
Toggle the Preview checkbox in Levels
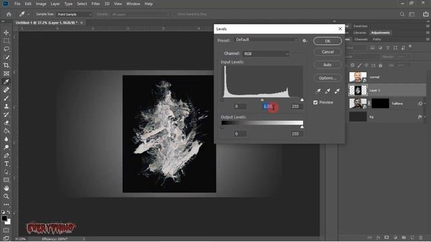click(x=315, y=102)
